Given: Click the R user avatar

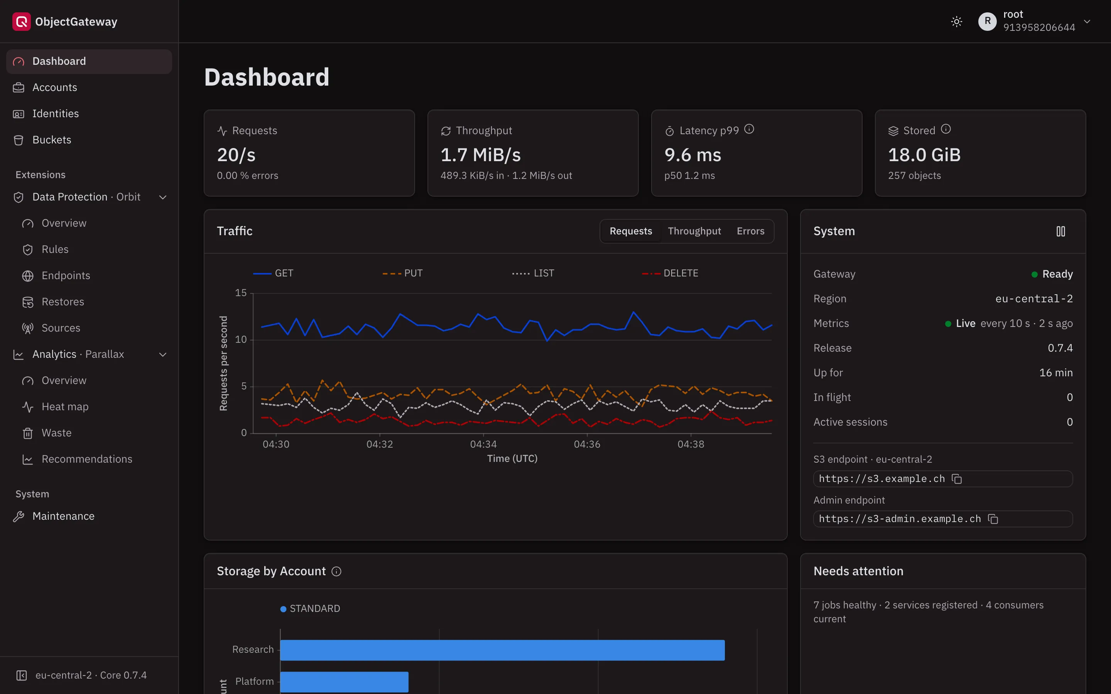Looking at the screenshot, I should tap(987, 22).
